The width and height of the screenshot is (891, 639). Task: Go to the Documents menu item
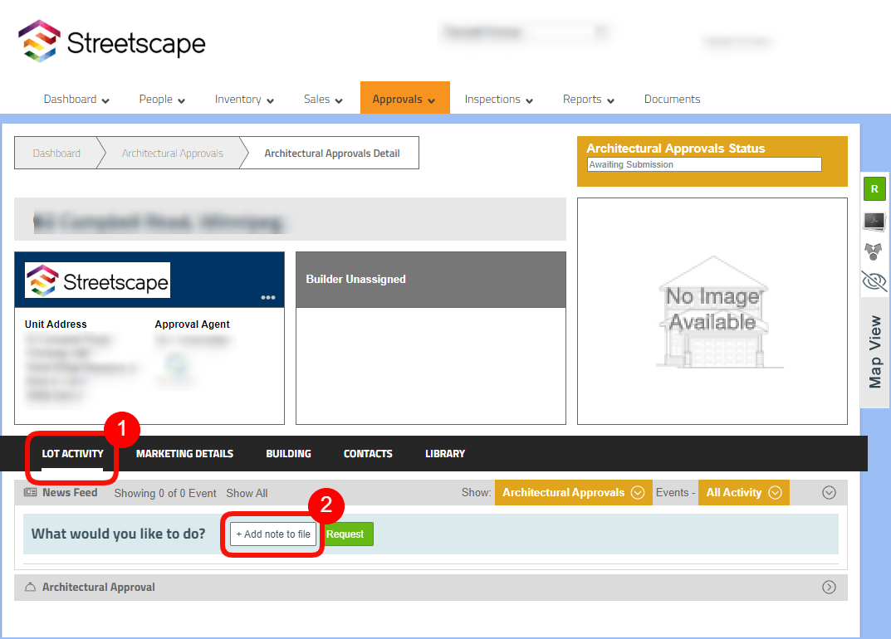click(x=673, y=100)
